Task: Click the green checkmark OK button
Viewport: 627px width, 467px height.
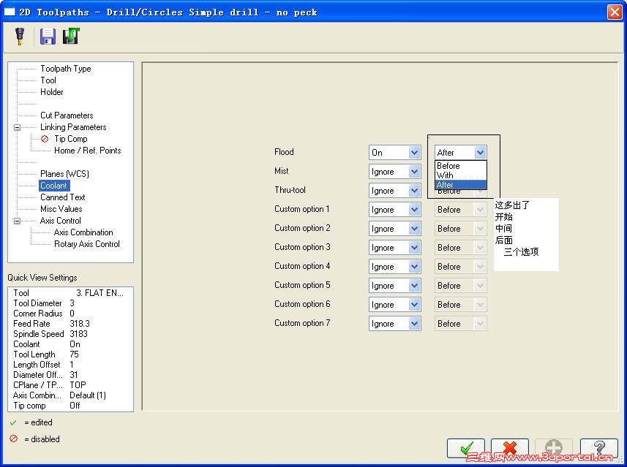Action: pyautogui.click(x=466, y=448)
